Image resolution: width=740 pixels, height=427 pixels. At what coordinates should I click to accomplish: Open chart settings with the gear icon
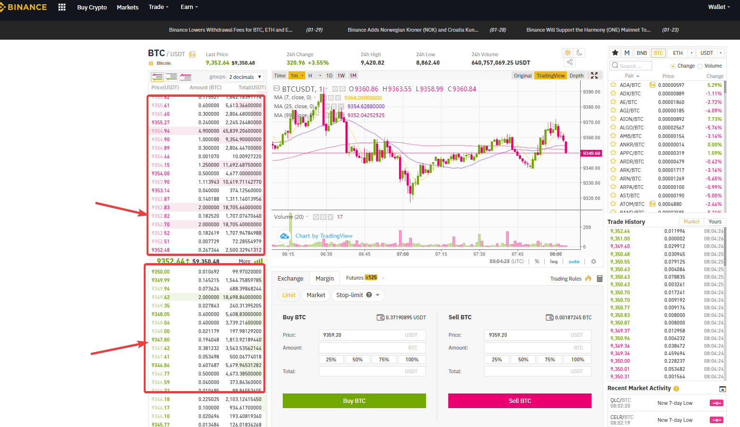pyautogui.click(x=593, y=261)
